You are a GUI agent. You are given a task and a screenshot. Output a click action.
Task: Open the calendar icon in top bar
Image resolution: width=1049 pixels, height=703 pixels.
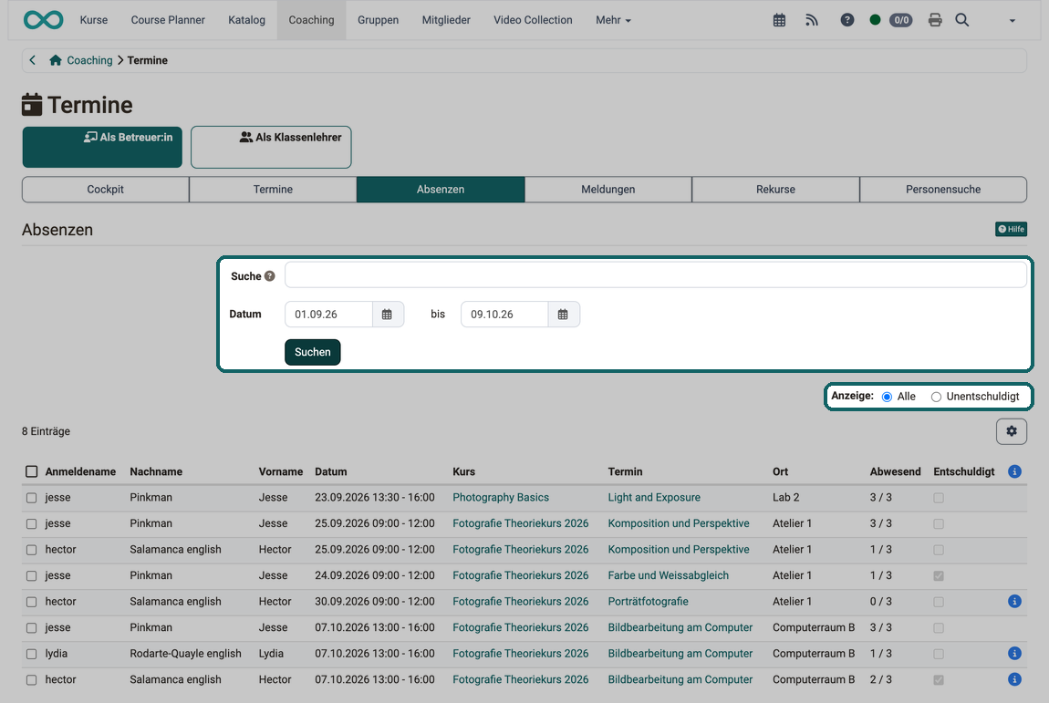click(x=779, y=20)
